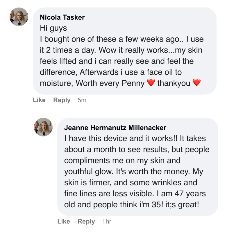The width and height of the screenshot is (227, 232).
Task: Click the "Hi guys" greeting line
Action: [x=53, y=28]
